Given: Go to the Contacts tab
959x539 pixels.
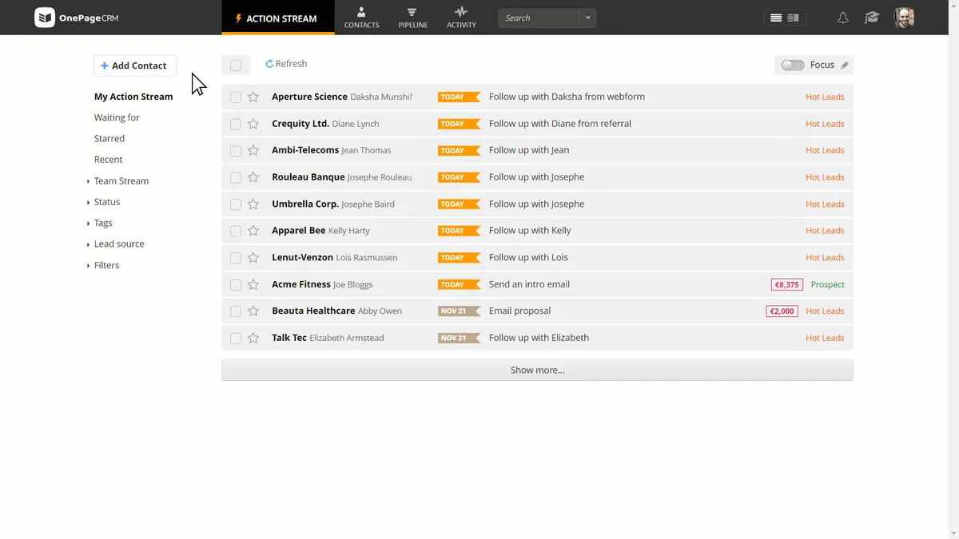Looking at the screenshot, I should [361, 18].
